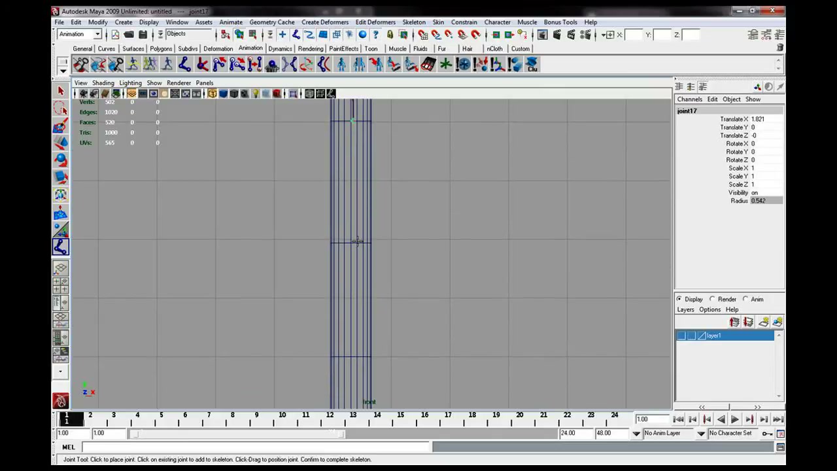Select the Render layer radio button

[x=712, y=299]
